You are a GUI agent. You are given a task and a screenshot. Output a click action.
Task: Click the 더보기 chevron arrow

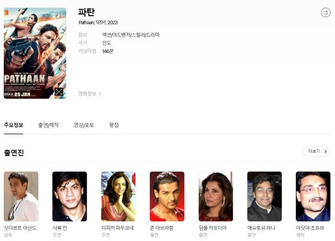325,151
